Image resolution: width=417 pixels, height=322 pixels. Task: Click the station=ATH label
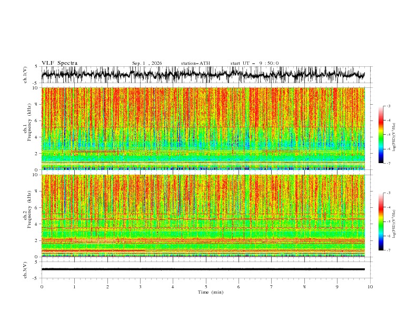coord(195,63)
